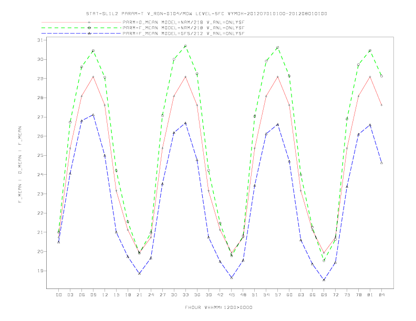The height and width of the screenshot is (321, 416).
Task: Click the green dashed line sample in legend
Action: (x=81, y=28)
